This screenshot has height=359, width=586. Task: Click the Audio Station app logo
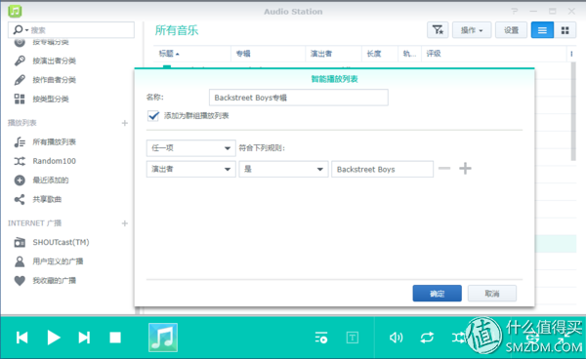pos(15,11)
